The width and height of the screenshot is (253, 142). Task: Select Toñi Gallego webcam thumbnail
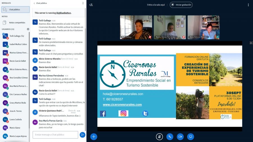(136, 28)
